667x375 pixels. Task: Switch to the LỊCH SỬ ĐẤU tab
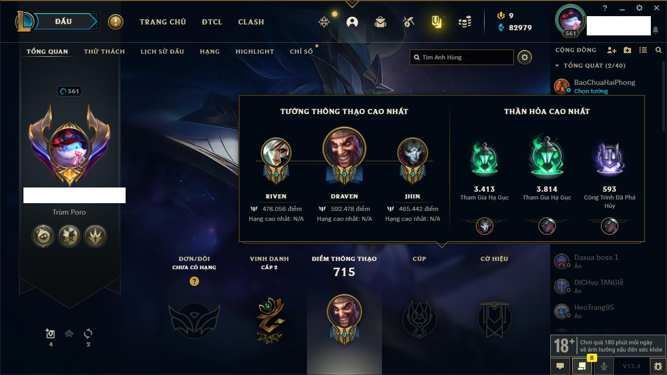tap(162, 52)
